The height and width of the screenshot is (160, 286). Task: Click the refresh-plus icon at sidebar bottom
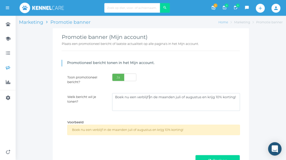(8, 152)
